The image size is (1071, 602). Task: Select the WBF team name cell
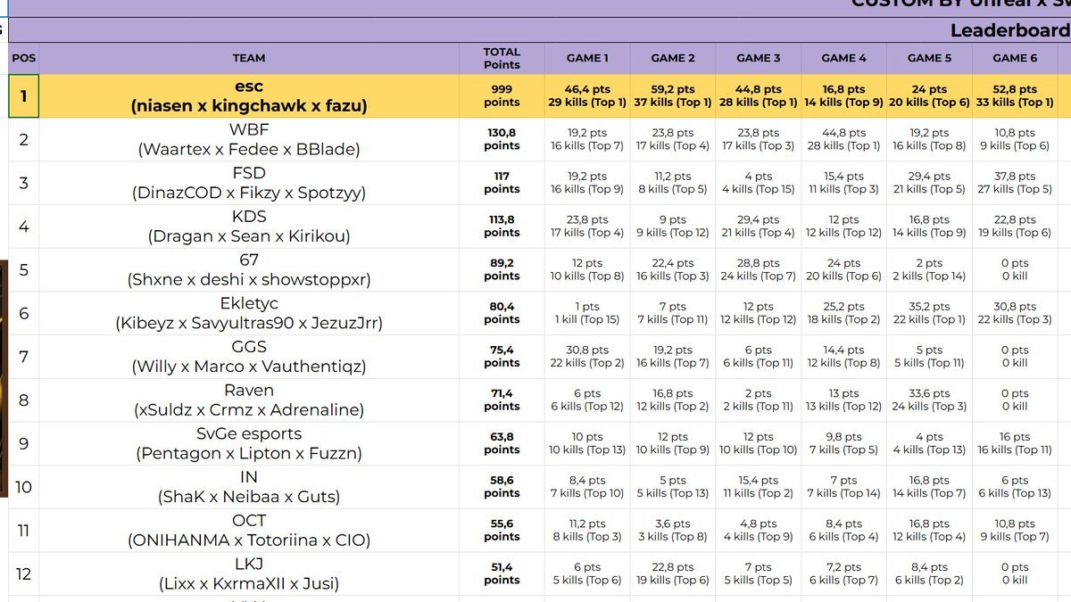pos(249,140)
